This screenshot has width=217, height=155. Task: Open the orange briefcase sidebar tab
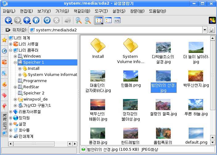click(x=4, y=62)
